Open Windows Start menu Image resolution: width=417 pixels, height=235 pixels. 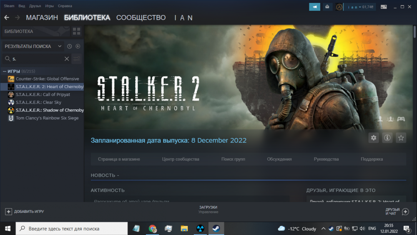8,229
